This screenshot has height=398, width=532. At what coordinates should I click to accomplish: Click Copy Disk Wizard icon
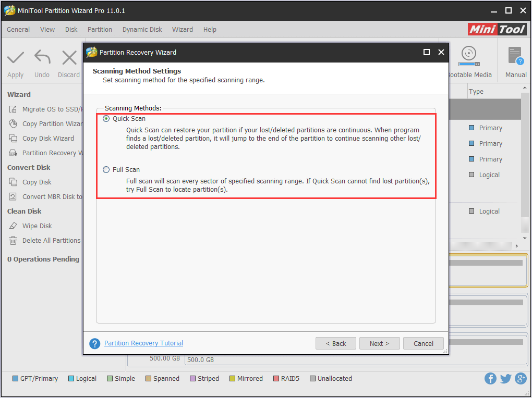(13, 139)
